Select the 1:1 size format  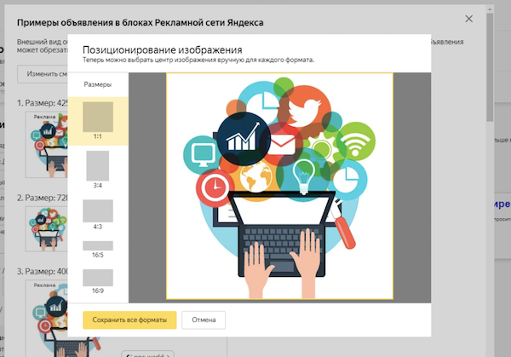[x=98, y=121]
